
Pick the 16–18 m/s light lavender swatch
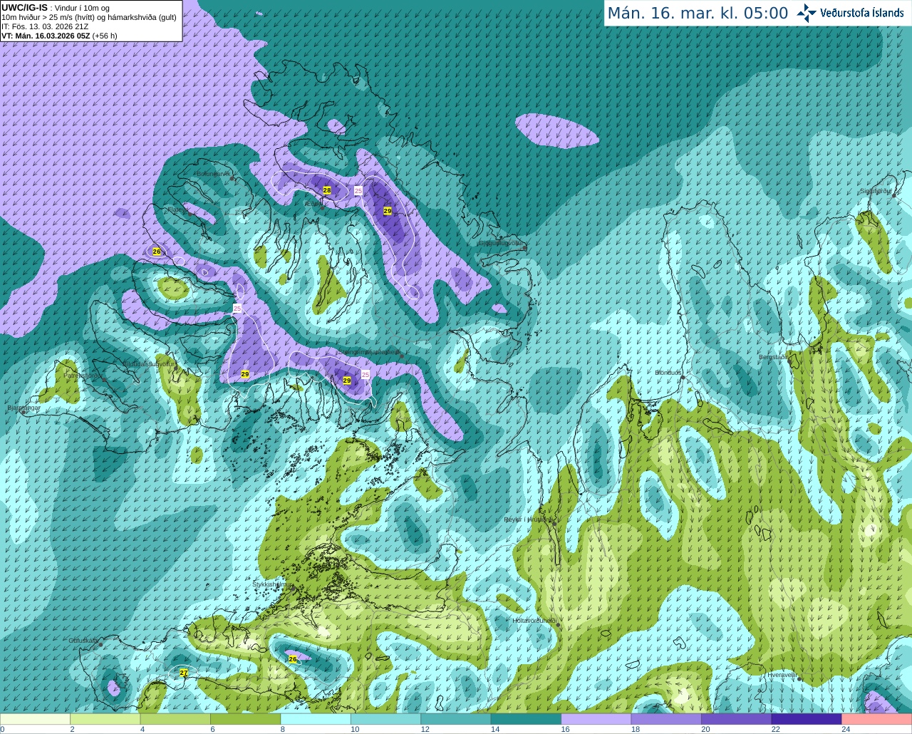click(x=596, y=719)
